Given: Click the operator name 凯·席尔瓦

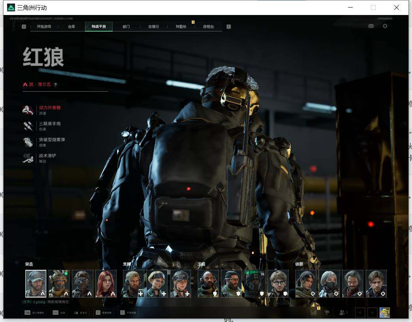Looking at the screenshot, I should click(x=40, y=85).
